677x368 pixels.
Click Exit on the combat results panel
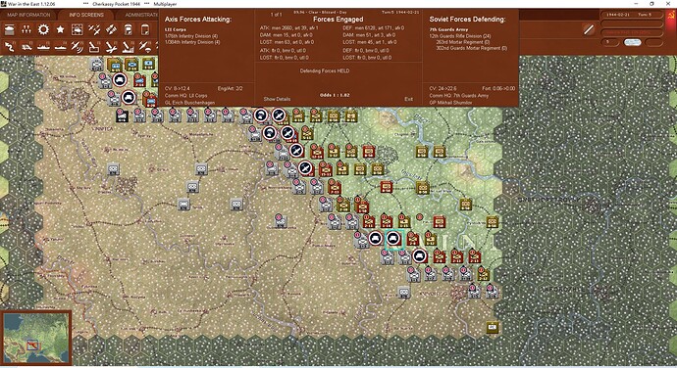408,99
